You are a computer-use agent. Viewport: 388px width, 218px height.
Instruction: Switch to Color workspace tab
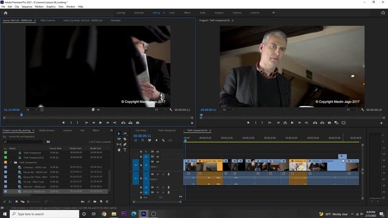coord(172,13)
